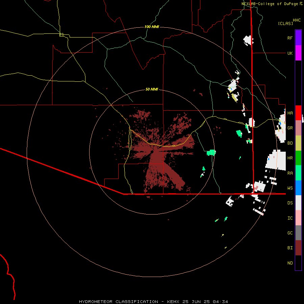Click the GR legend label
This screenshot has height=304, width=304.
point(290,128)
